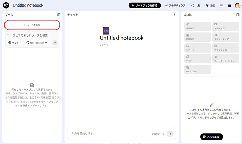Click the 0 ソース label
Screen dimensions: 242x144
coord(104,45)
